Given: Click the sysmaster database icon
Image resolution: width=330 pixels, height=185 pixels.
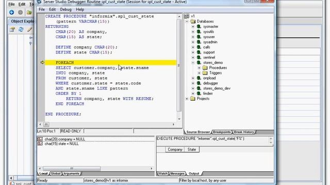Looking at the screenshot, I should click(199, 27).
